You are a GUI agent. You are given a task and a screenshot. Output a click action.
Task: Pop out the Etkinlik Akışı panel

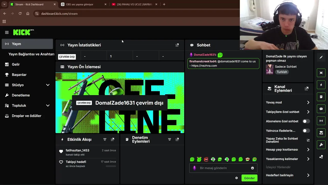112,139
